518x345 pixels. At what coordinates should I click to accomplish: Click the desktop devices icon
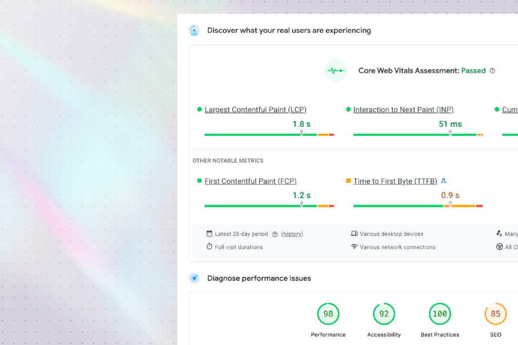pos(354,234)
